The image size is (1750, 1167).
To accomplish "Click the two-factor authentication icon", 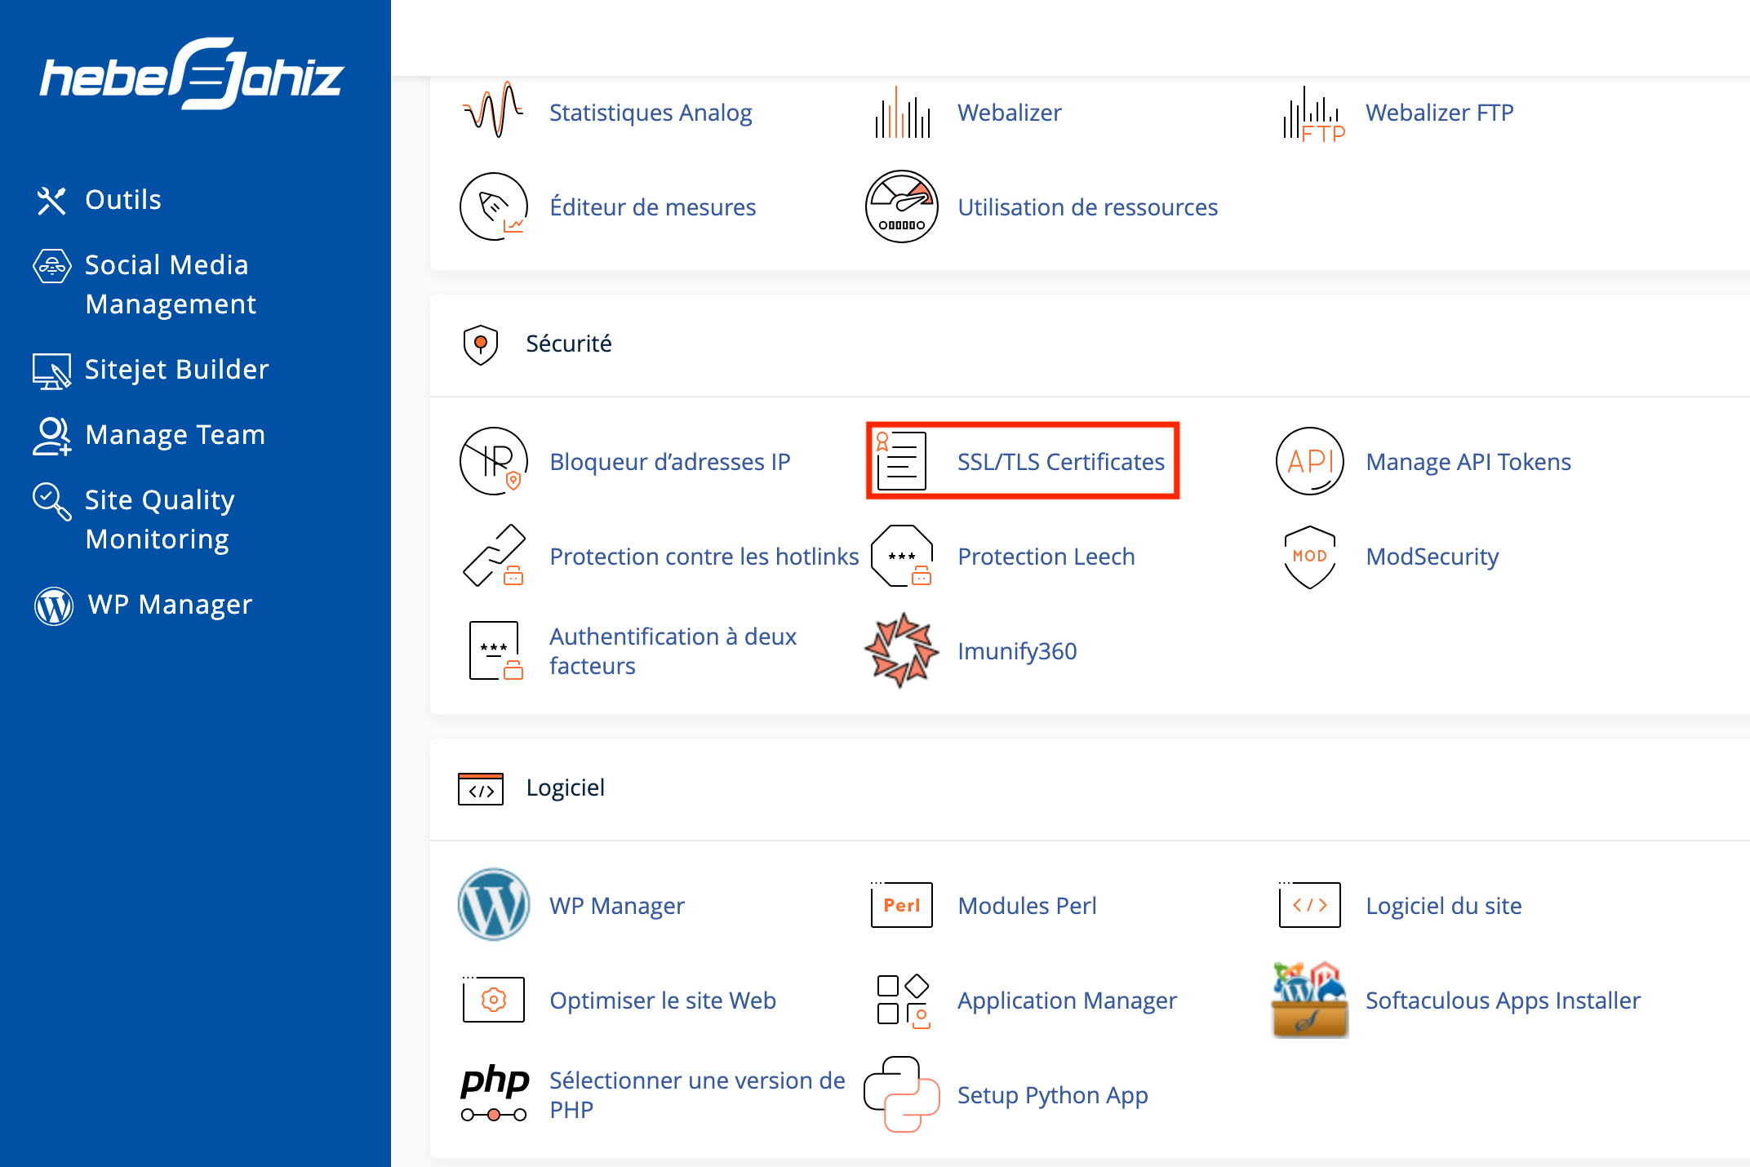I will [495, 650].
